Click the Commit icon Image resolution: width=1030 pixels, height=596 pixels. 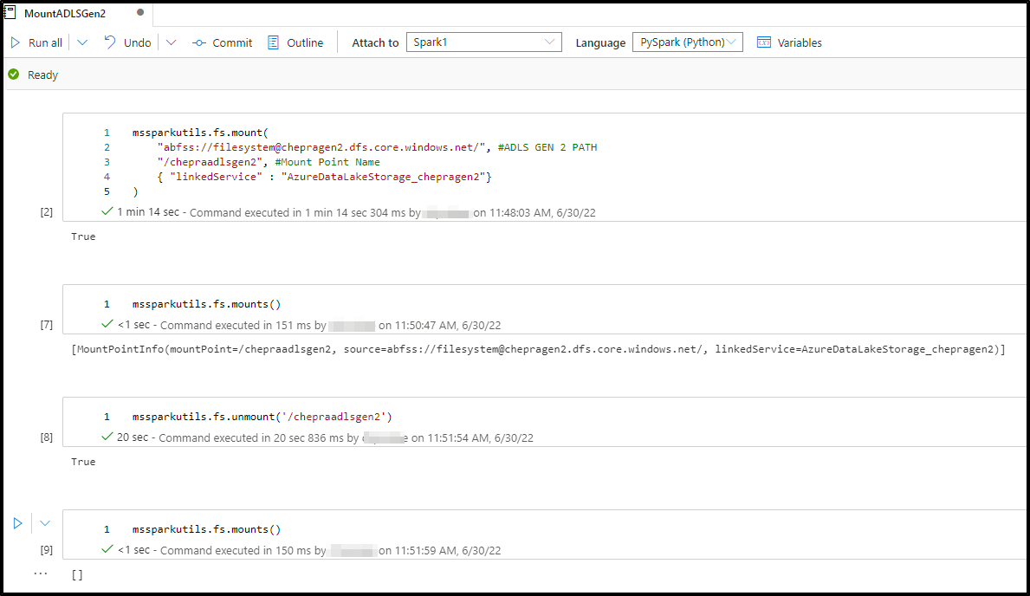[199, 42]
